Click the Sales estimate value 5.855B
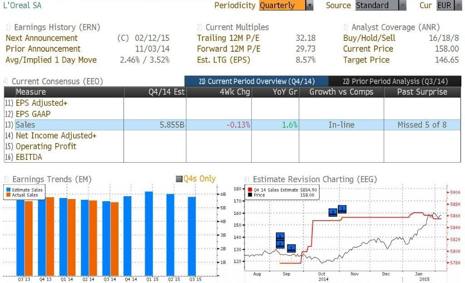The image size is (465, 283). point(172,125)
